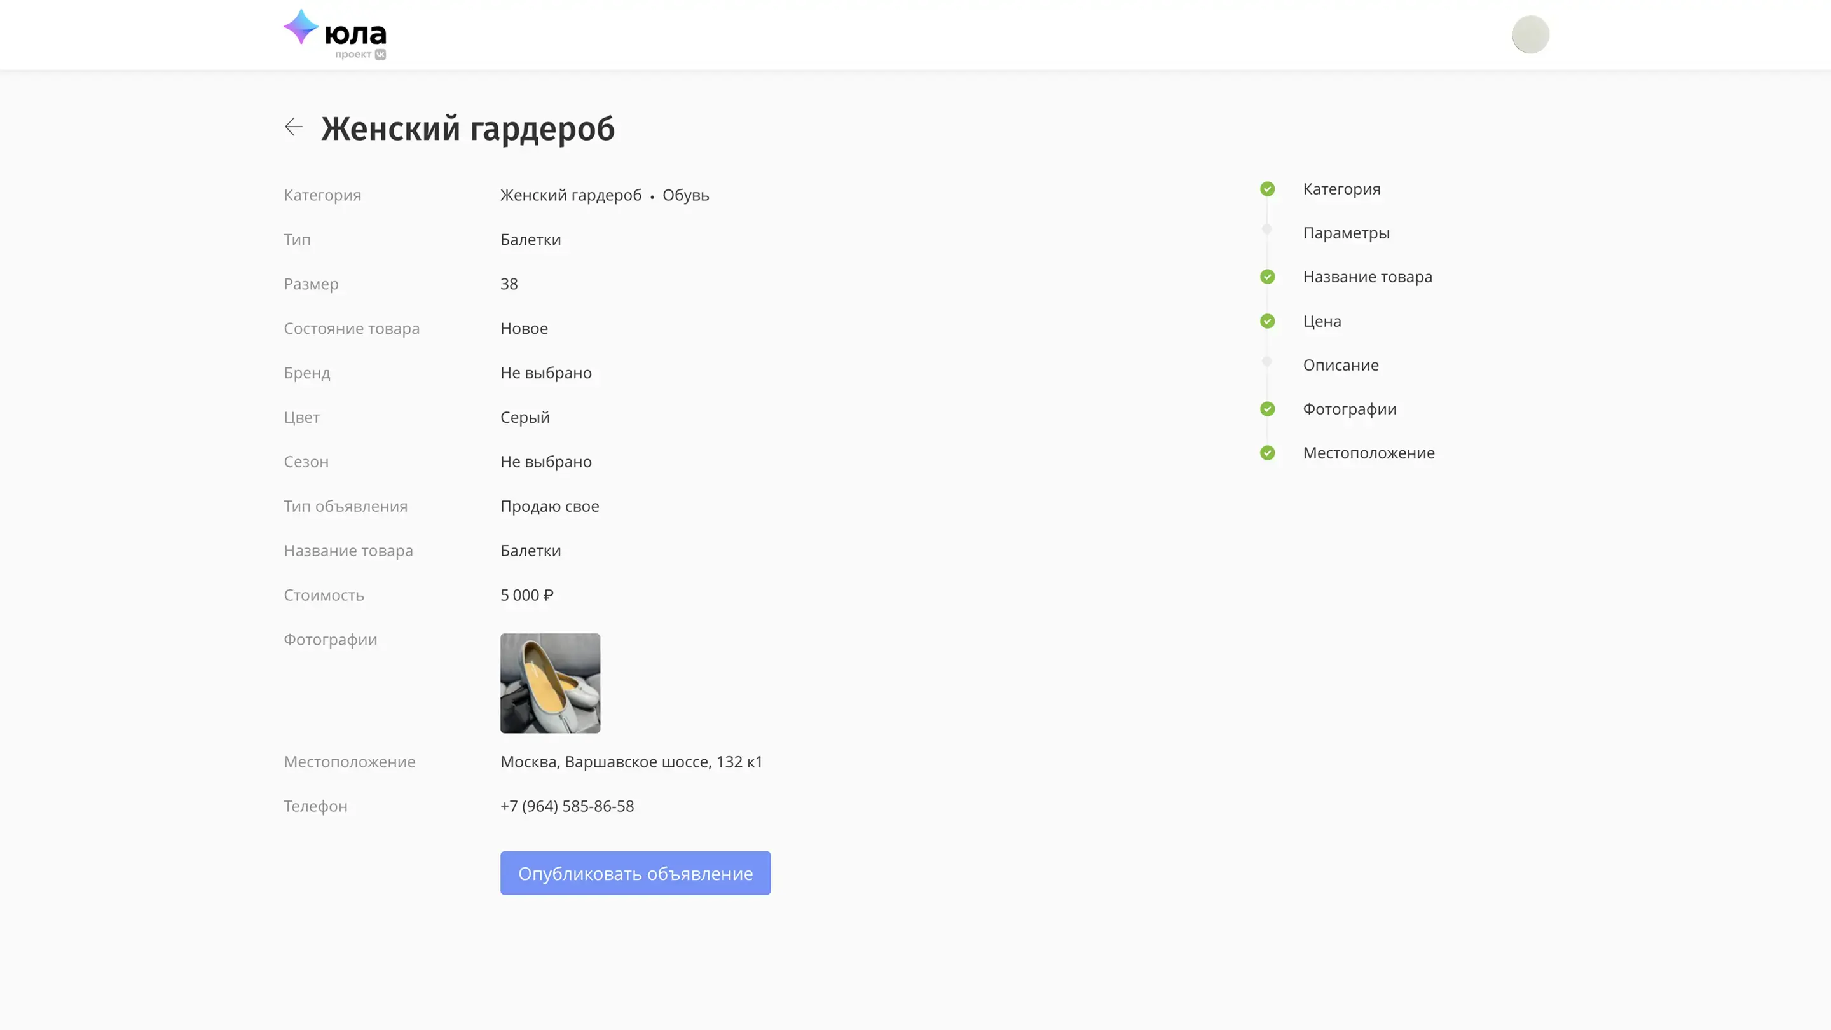Screen dimensions: 1831x1030
Task: Click the green checkmark beside Фотографии step
Action: pos(1267,409)
